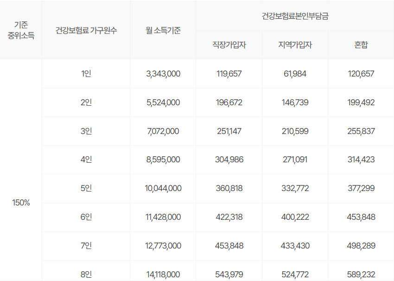Select the 3인 household row label

pos(86,131)
